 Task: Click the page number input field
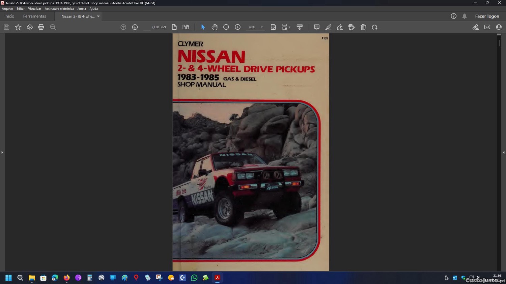click(x=147, y=27)
